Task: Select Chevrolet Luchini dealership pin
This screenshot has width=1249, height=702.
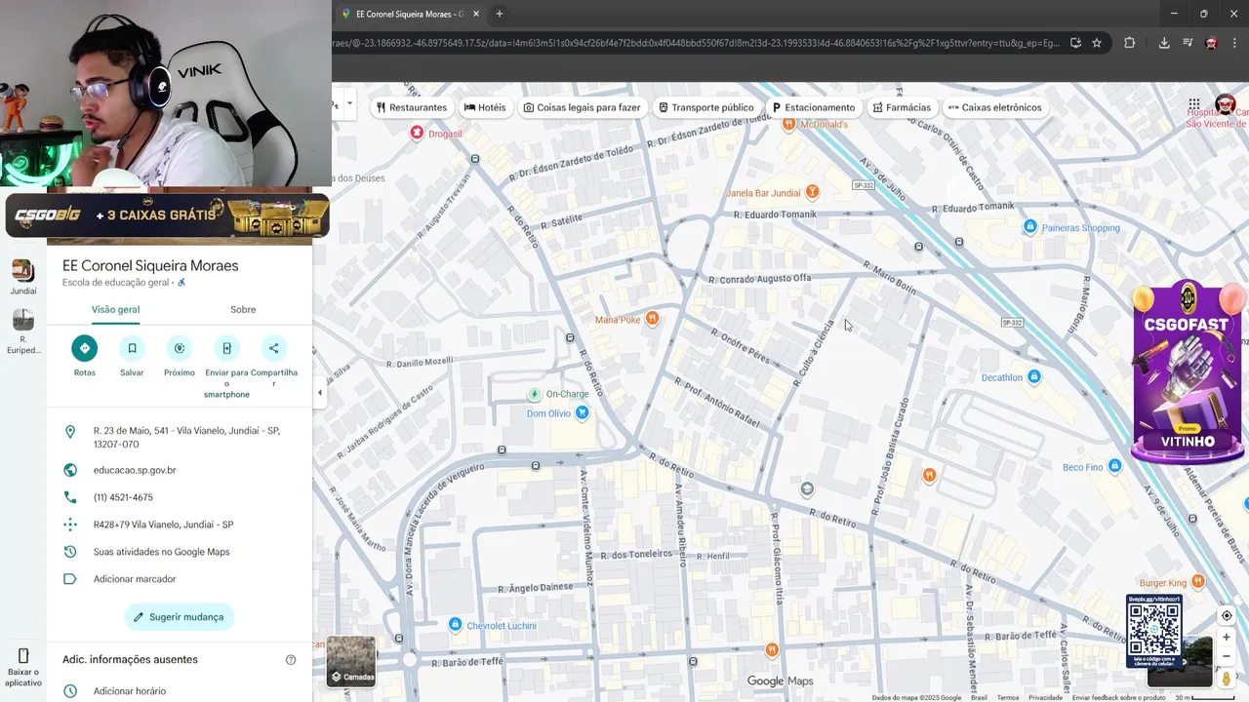Action: [455, 624]
